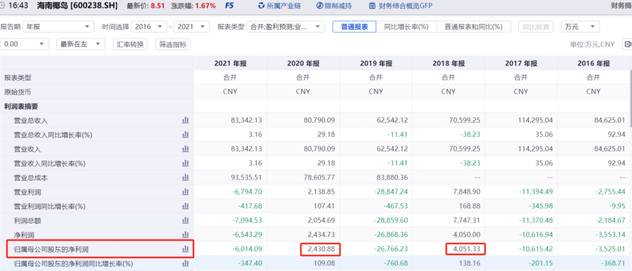Open chart icon for 归属母公司股东的净利润 row
The width and height of the screenshot is (632, 271).
tap(186, 249)
